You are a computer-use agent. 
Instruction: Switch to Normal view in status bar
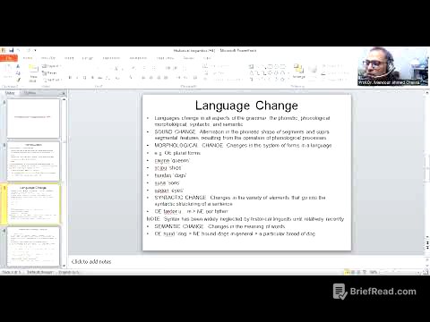pyautogui.click(x=348, y=272)
